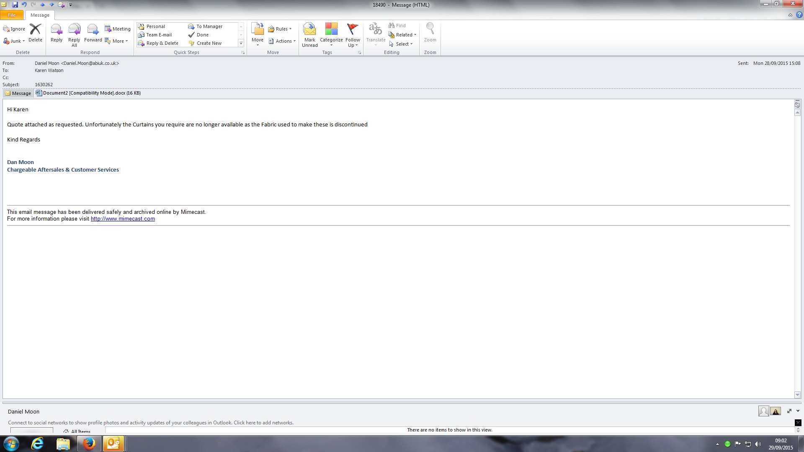Run the Reply & Delete quick step
This screenshot has height=452, width=804.
click(158, 43)
